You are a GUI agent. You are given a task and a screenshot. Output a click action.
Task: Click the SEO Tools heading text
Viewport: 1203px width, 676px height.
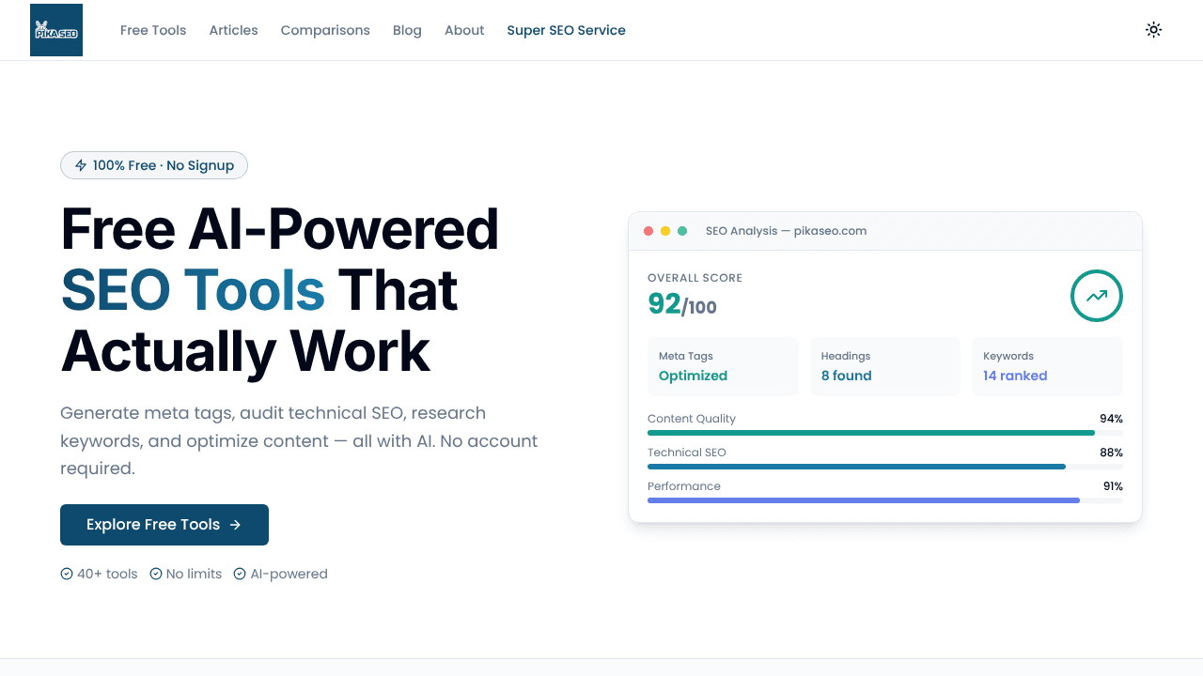click(193, 290)
